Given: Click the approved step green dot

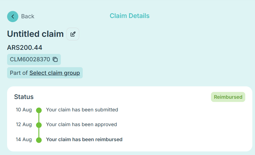Looking at the screenshot, I should (39, 125).
